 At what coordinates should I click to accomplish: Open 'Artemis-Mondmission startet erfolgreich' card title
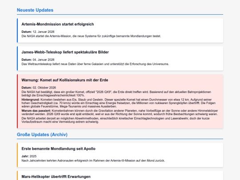tap(58, 24)
